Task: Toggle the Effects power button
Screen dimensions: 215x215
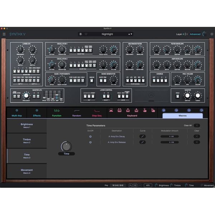Action: 37,110
